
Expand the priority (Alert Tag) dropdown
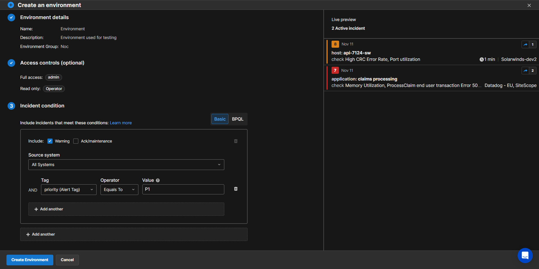pos(68,190)
